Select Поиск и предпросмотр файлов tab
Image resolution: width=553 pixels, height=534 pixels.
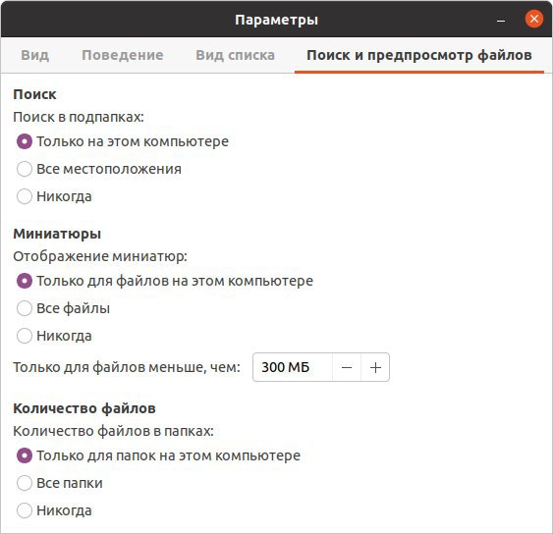pyautogui.click(x=419, y=55)
